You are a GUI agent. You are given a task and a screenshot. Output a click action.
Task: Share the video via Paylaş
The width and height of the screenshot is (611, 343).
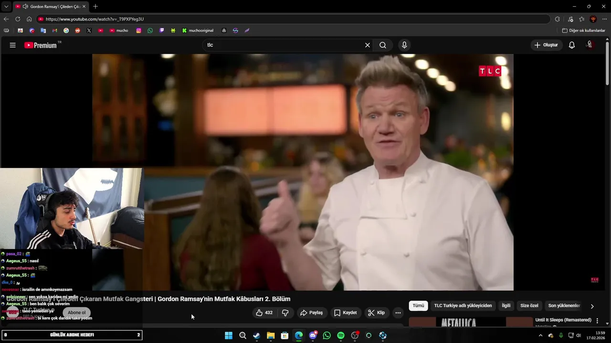tap(311, 313)
